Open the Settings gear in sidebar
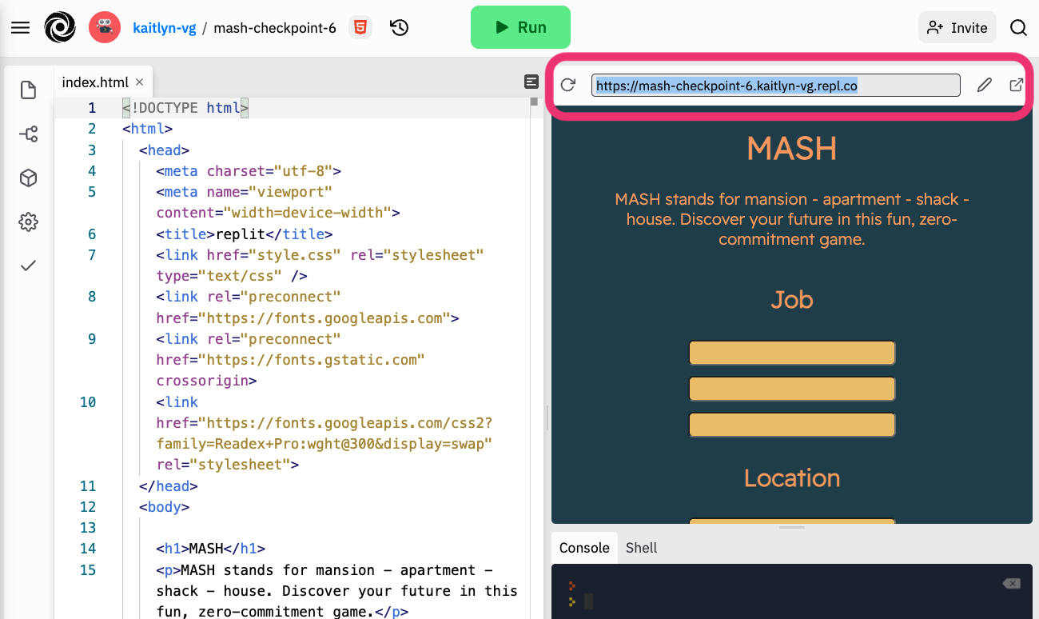1039x619 pixels. coord(29,222)
